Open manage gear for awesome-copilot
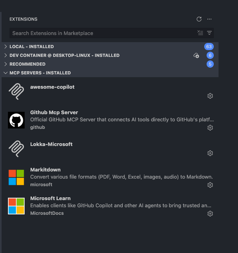The height and width of the screenshot is (253, 238). point(210,96)
